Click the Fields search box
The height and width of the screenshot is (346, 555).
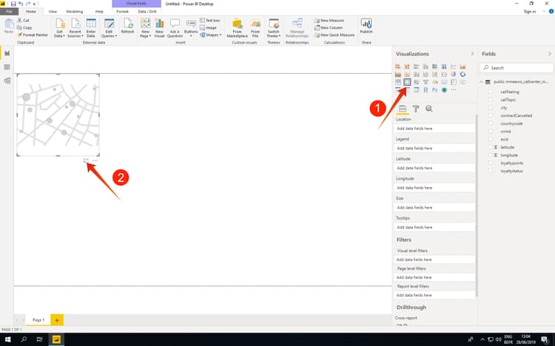click(517, 67)
